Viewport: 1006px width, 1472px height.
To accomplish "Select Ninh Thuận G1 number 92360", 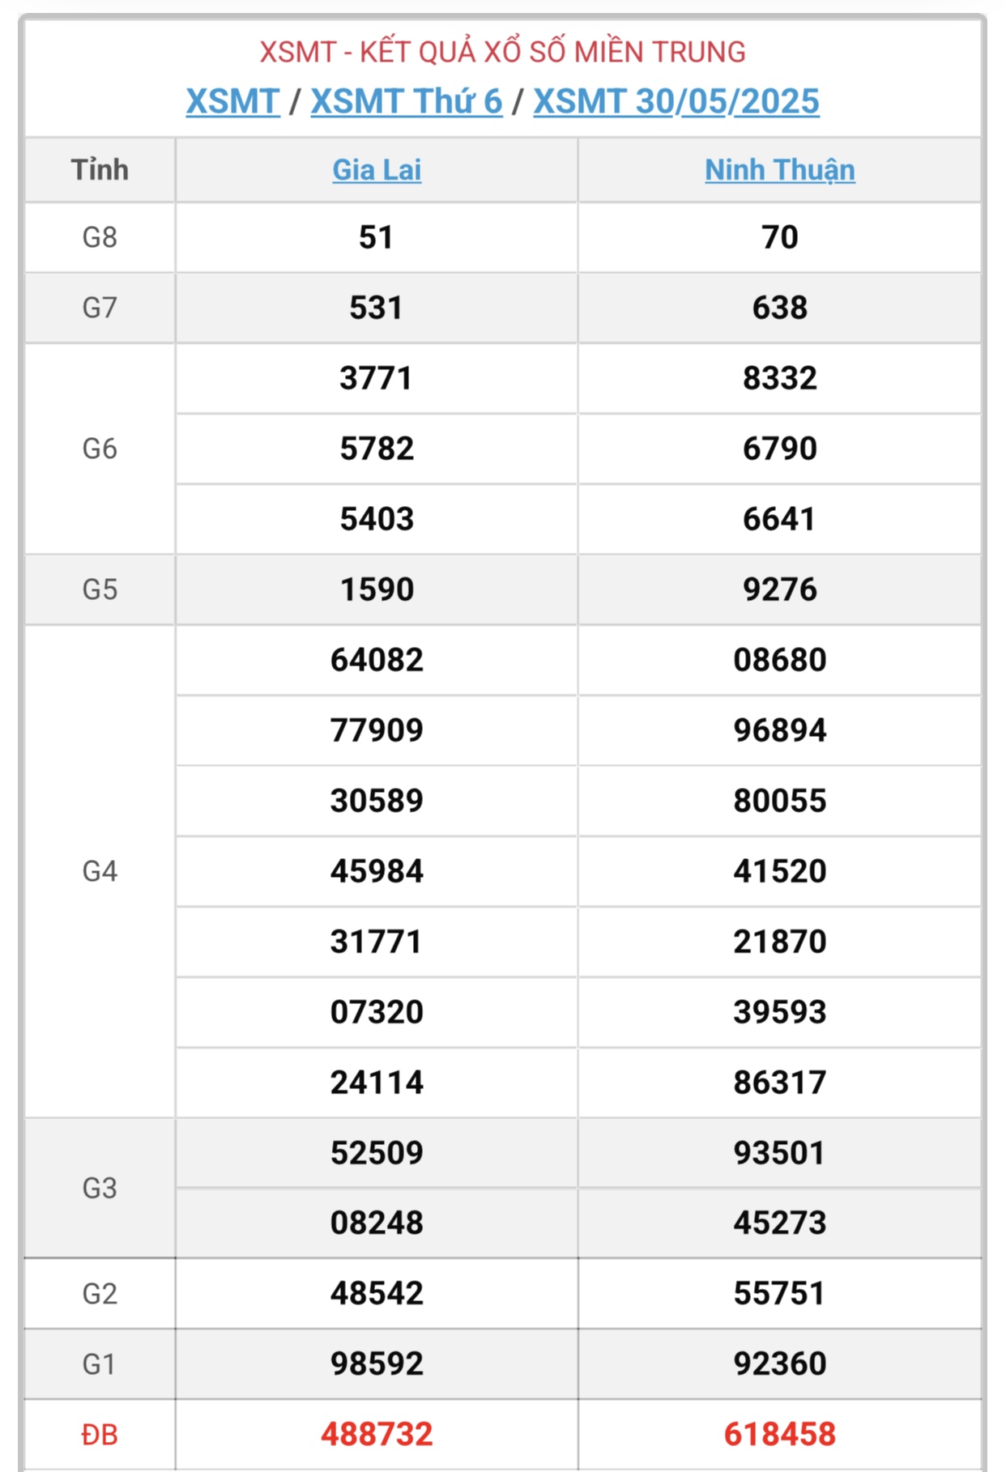I will [x=780, y=1364].
